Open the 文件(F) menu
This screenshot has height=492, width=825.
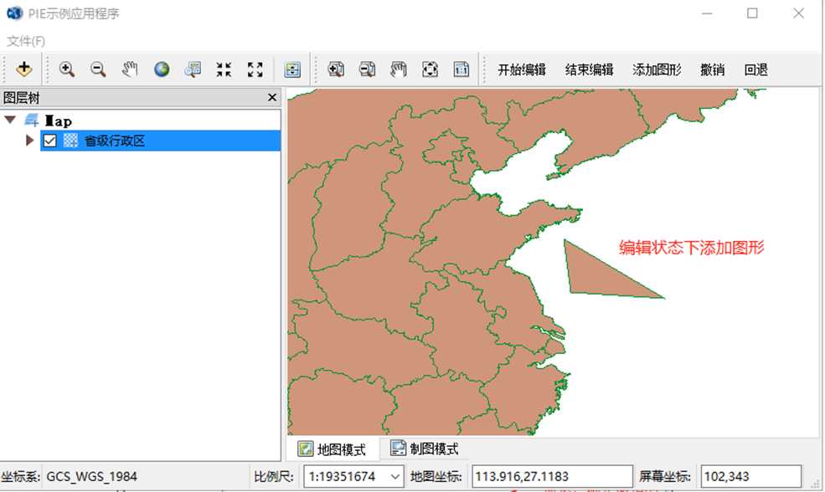[x=26, y=40]
